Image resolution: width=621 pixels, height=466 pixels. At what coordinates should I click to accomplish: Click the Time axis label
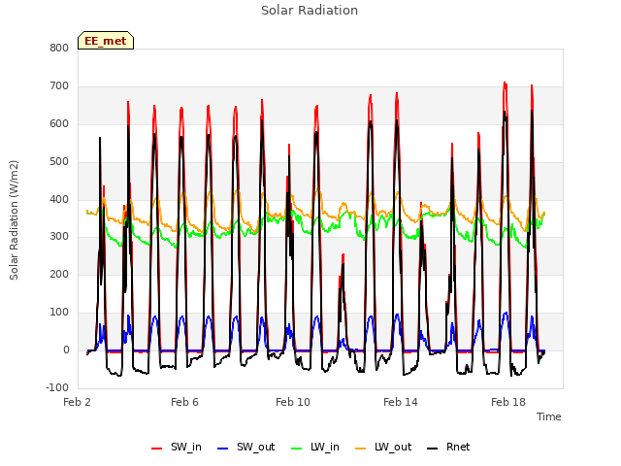click(x=549, y=416)
